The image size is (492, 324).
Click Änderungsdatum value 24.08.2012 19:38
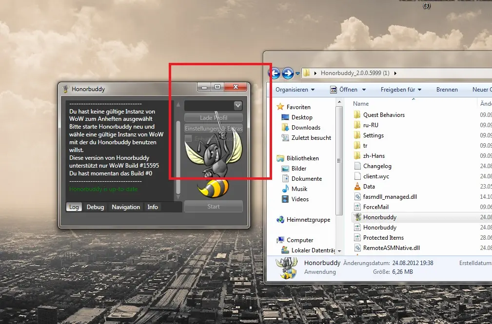413,263
